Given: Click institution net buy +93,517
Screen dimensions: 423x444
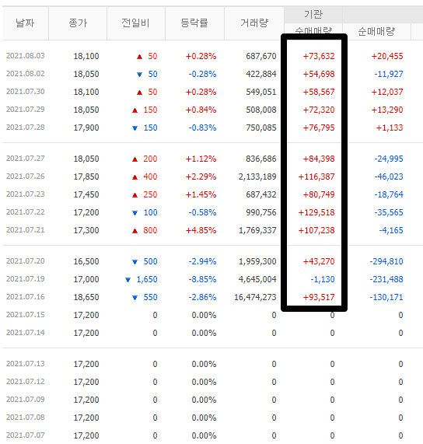Looking at the screenshot, I should (x=319, y=297).
